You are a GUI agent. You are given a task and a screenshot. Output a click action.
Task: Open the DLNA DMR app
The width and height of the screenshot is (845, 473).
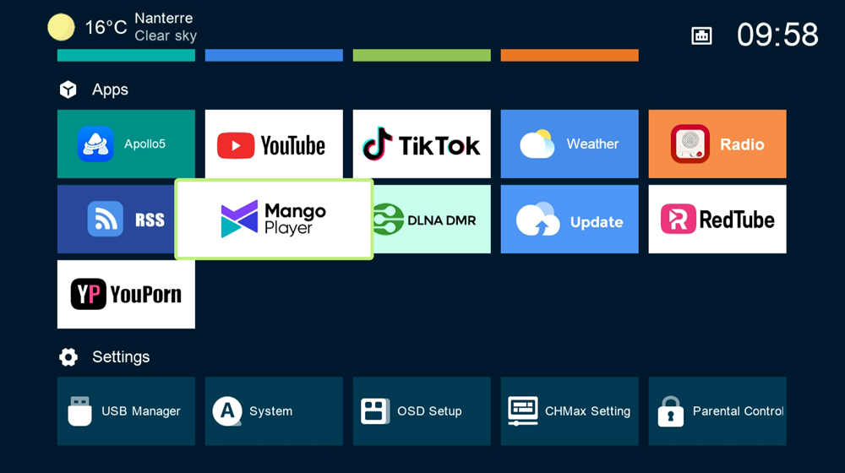(433, 220)
